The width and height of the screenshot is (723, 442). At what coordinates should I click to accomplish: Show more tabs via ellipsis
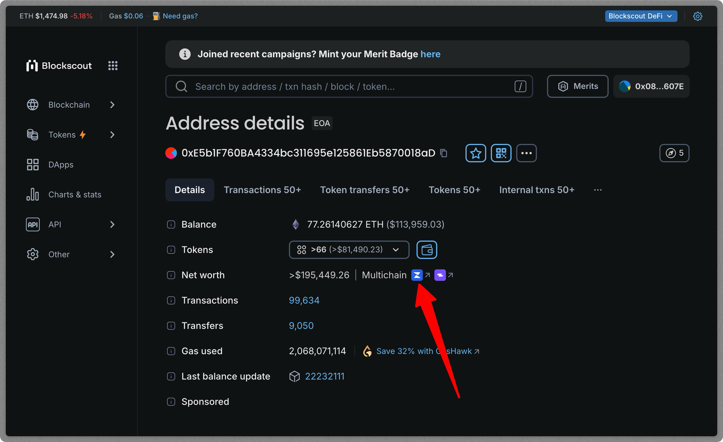click(598, 190)
